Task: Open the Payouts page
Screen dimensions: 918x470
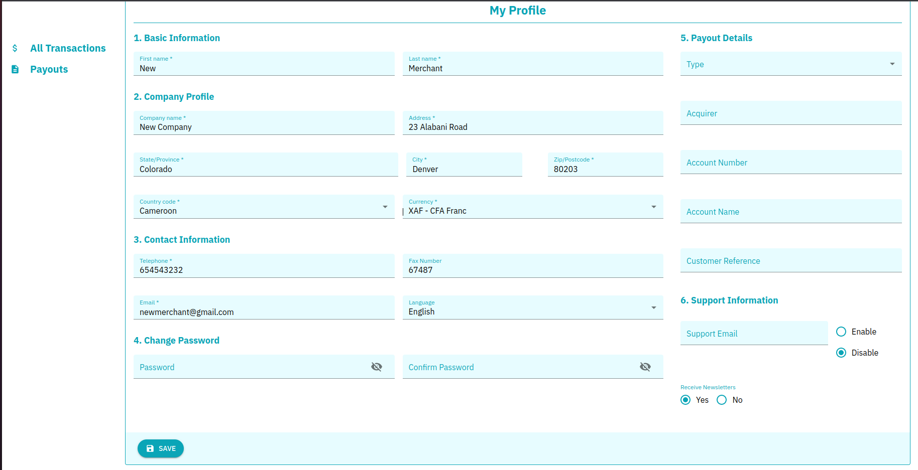Action: [x=49, y=69]
